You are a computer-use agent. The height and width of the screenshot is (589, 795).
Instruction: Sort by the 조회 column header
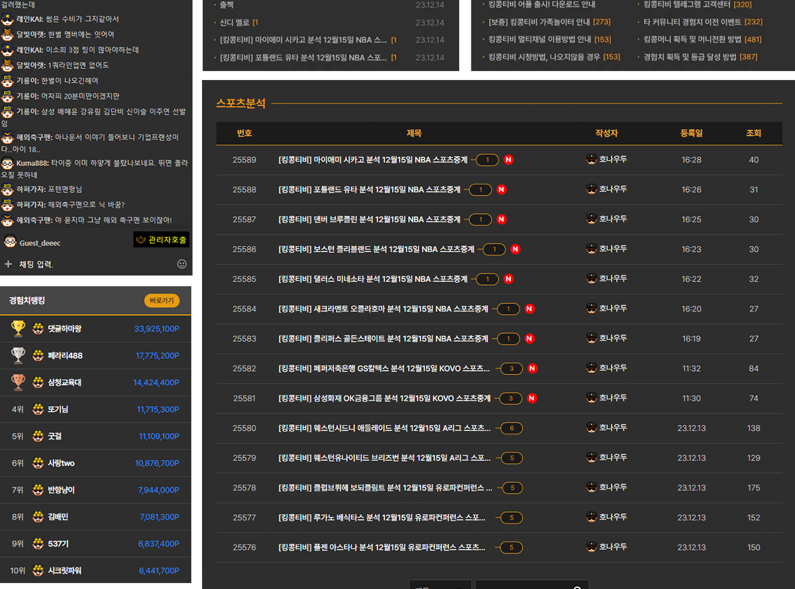pos(753,133)
